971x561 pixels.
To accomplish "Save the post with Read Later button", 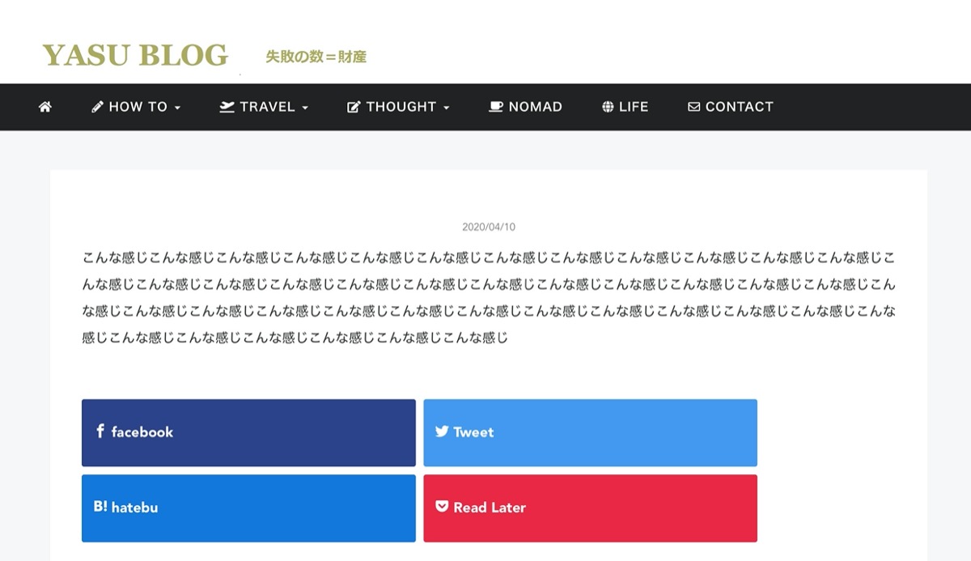I will click(x=591, y=508).
